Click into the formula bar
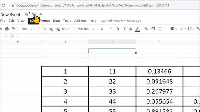The width and height of the screenshot is (200, 112). (108, 36)
